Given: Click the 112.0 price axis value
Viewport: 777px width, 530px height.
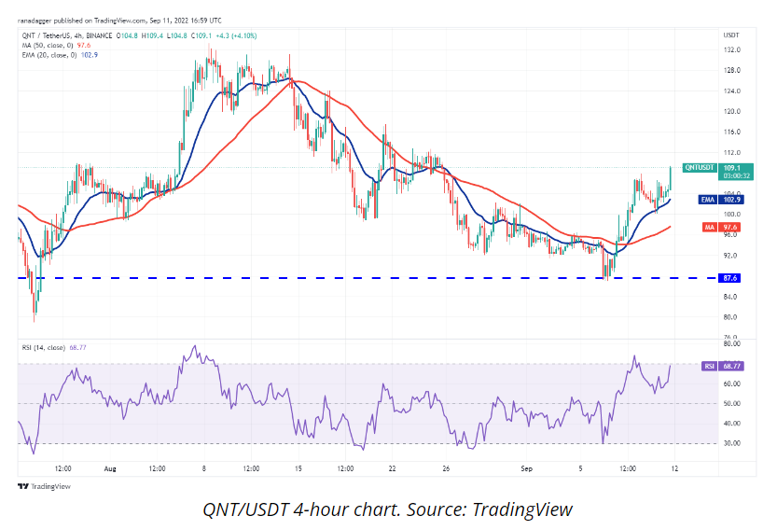Looking at the screenshot, I should (x=732, y=152).
